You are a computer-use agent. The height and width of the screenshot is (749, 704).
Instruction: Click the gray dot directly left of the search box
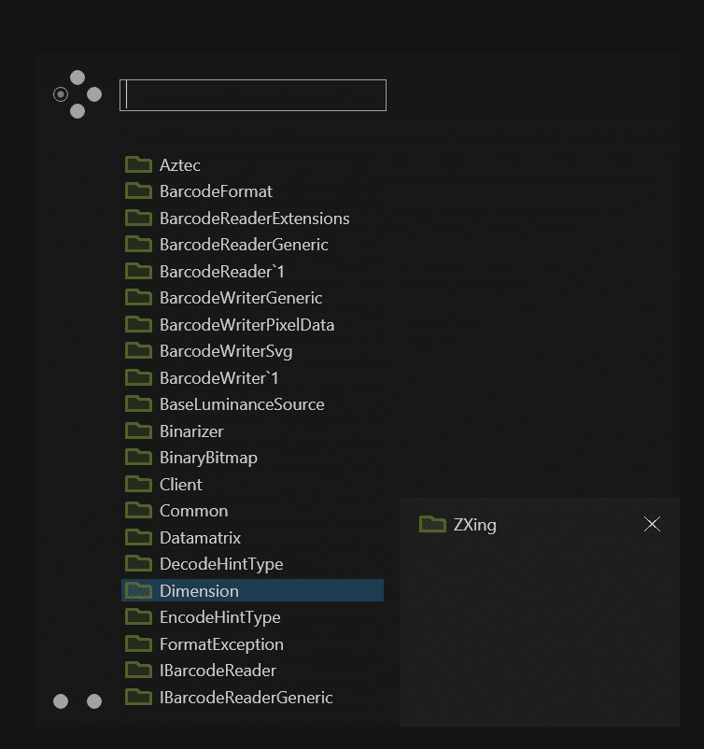(x=94, y=94)
